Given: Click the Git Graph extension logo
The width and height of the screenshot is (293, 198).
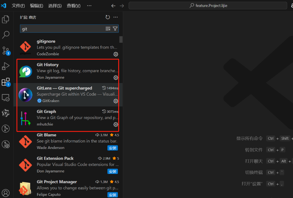Looking at the screenshot, I should point(26,118).
